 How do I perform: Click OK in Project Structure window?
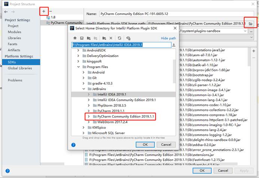(202, 171)
